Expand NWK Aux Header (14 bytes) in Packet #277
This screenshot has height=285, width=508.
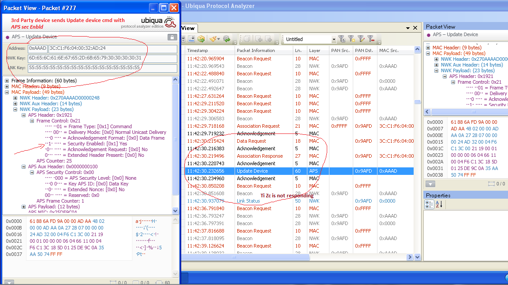pos(15,104)
